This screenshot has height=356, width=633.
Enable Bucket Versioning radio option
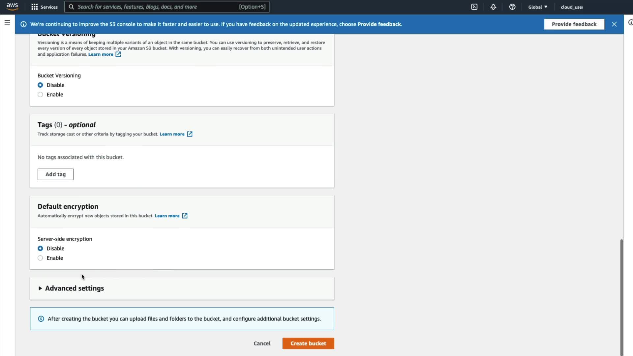point(40,95)
